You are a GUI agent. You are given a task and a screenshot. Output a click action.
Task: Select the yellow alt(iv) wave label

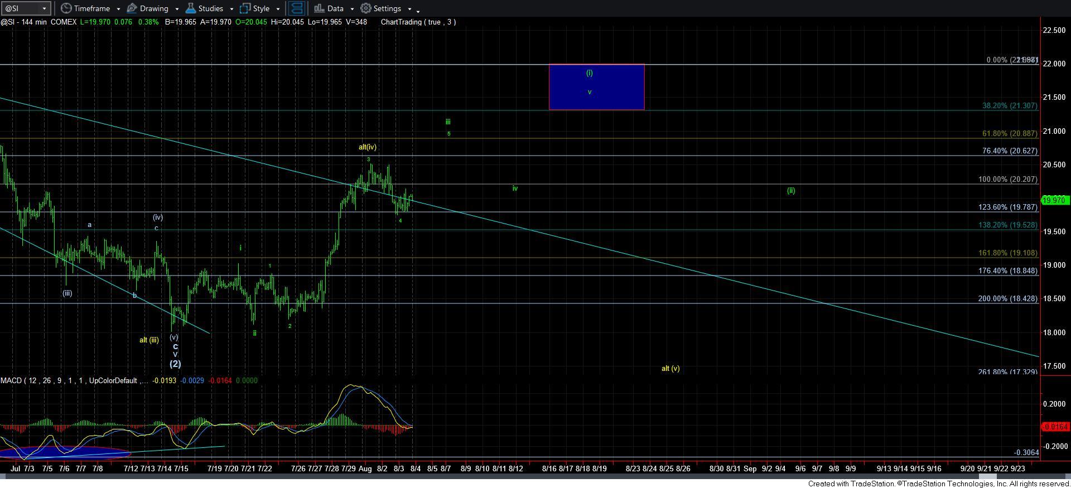(367, 147)
